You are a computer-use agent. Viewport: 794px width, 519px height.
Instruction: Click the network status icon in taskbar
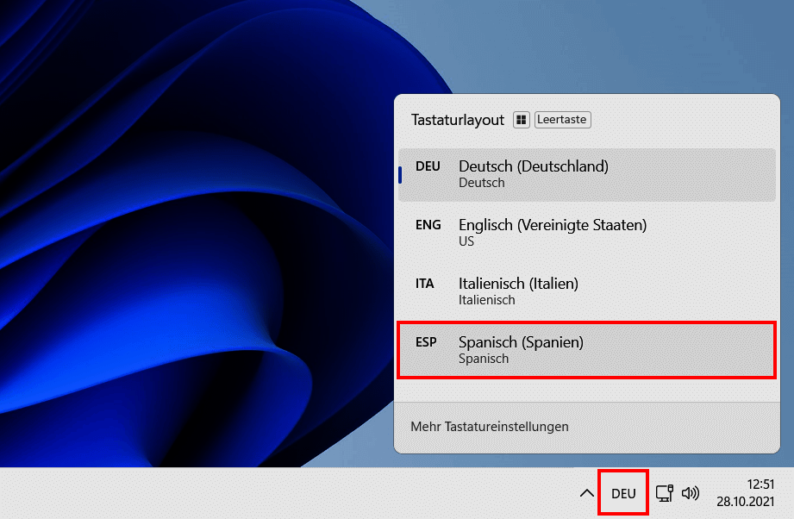[664, 492]
